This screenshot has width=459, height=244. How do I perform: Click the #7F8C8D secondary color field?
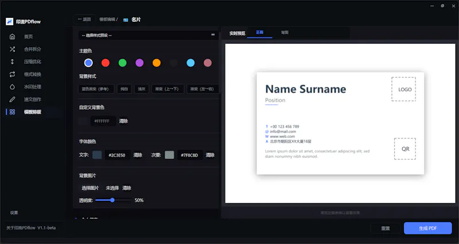click(190, 155)
